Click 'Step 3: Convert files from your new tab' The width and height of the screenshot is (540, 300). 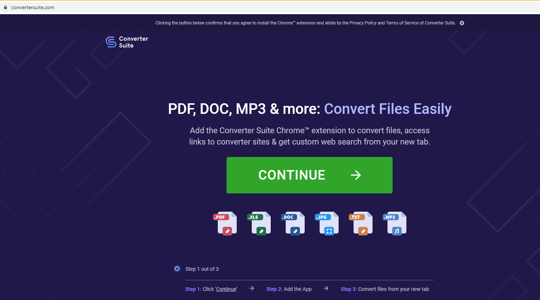pos(385,289)
